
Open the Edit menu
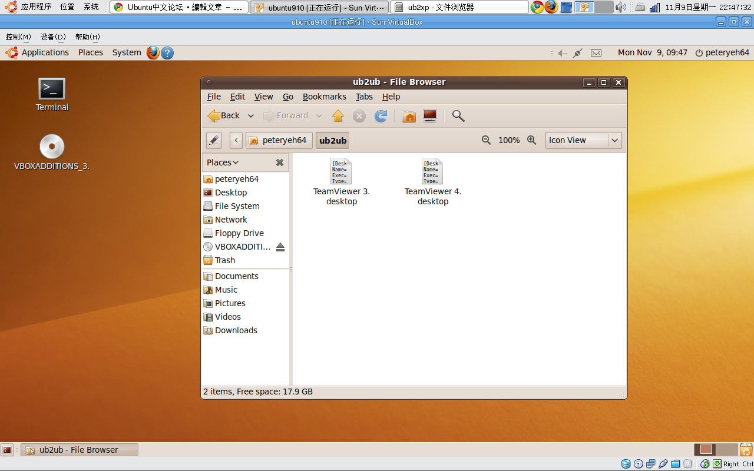click(x=237, y=97)
